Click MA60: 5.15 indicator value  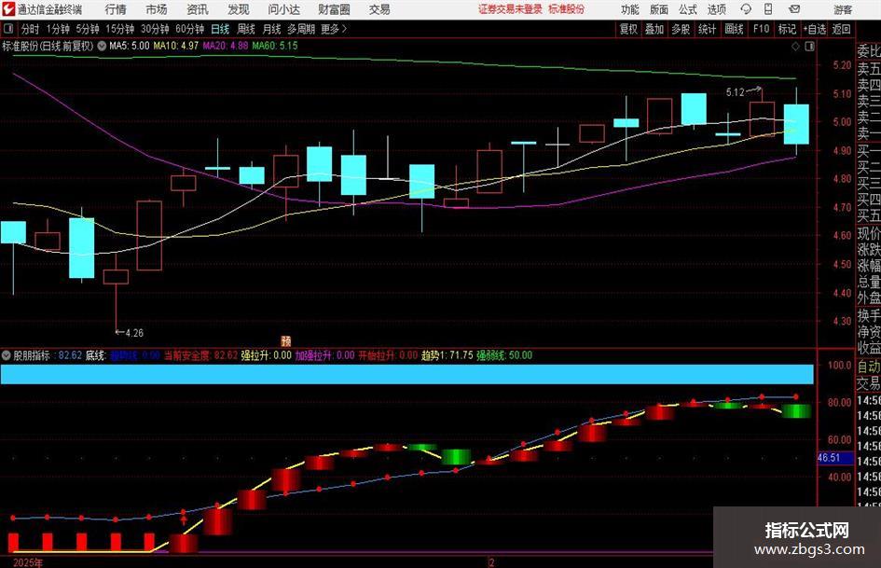click(275, 46)
